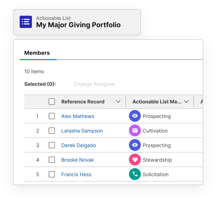The height and width of the screenshot is (202, 216).
Task: Click the Stewardship heart icon
Action: click(135, 160)
